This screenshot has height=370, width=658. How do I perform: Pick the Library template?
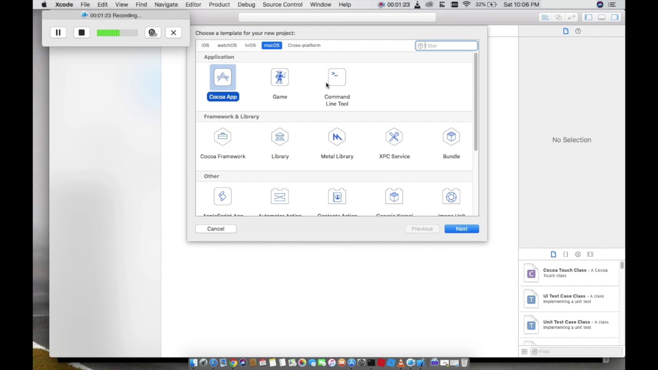pyautogui.click(x=280, y=143)
